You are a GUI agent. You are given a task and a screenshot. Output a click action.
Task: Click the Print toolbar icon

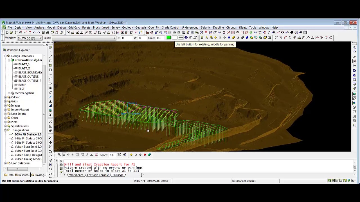pyautogui.click(x=48, y=33)
